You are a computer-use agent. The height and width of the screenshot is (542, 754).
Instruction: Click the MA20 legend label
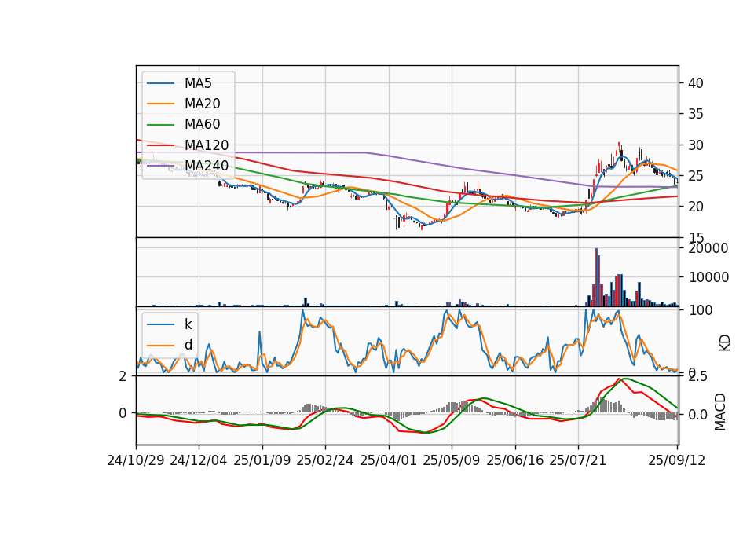pos(202,104)
